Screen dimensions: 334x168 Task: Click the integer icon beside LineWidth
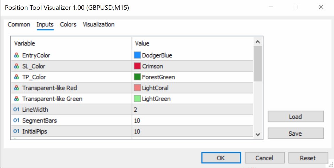tap(16, 110)
